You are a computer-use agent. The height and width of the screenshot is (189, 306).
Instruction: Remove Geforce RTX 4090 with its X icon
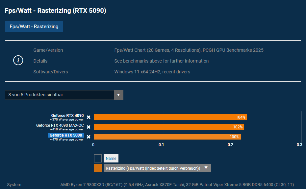pos(89,117)
